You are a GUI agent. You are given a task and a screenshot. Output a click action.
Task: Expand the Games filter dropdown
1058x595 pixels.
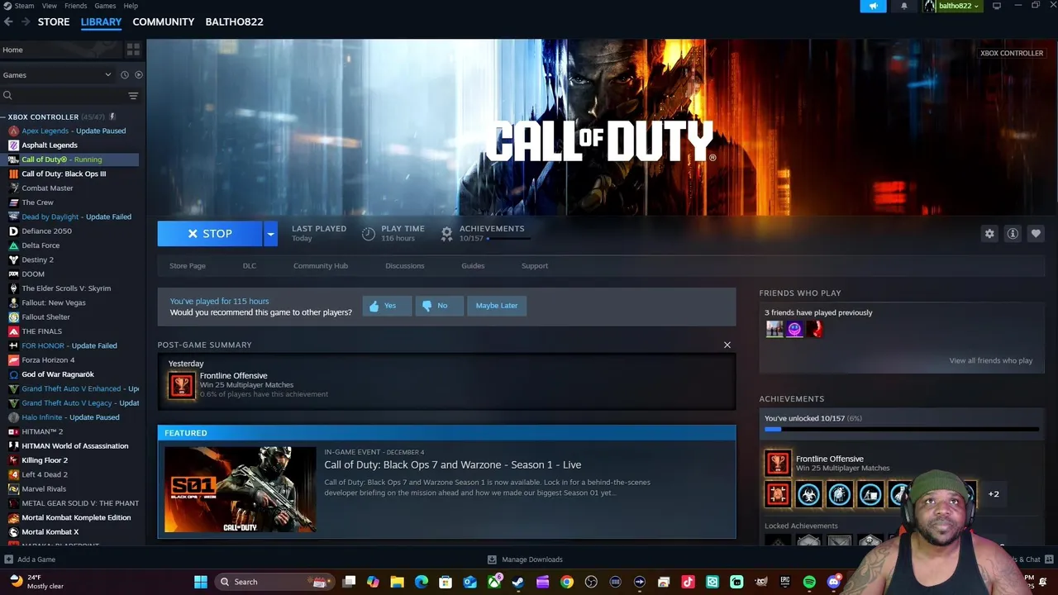[x=107, y=74]
